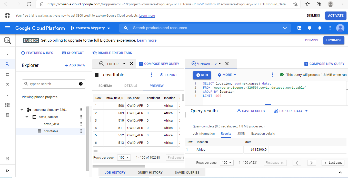Open the search help question mark in Explorer
The width and height of the screenshot is (348, 178).
coord(81,84)
